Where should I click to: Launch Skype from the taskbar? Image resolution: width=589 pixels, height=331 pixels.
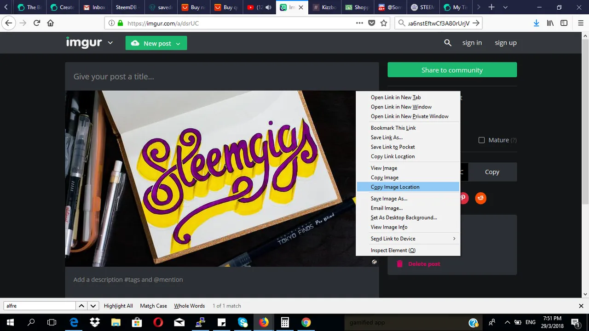click(243, 322)
